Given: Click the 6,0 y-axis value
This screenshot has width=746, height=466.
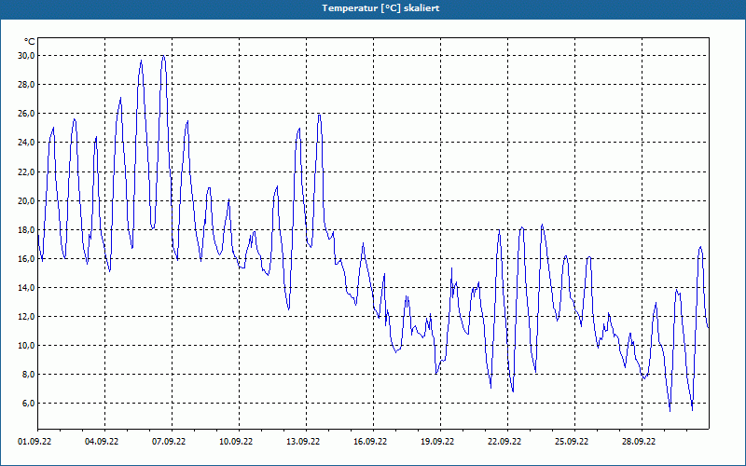Looking at the screenshot, I should (30, 404).
